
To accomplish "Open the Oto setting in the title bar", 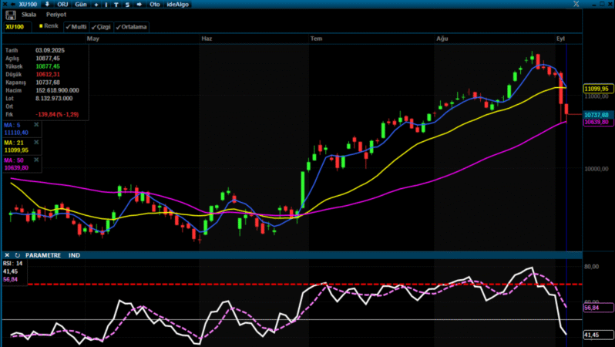I will tap(154, 4).
